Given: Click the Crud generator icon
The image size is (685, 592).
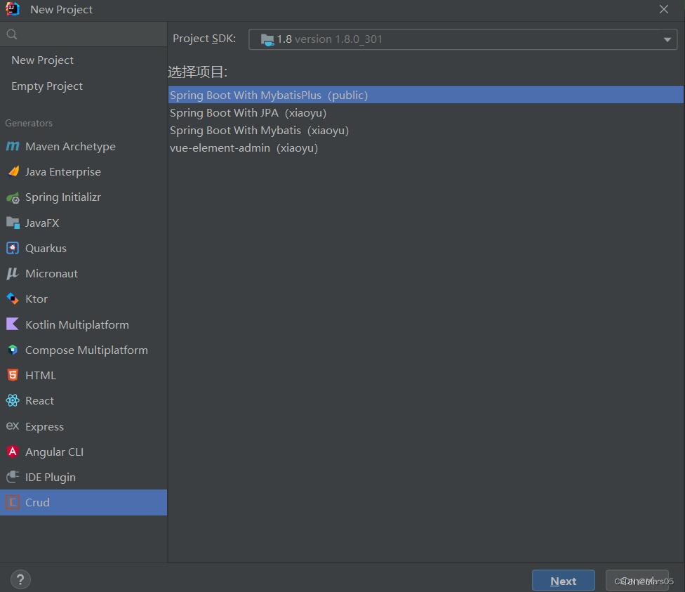Looking at the screenshot, I should (13, 502).
